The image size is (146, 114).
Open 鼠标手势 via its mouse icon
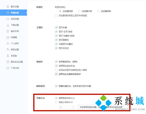(8, 31)
